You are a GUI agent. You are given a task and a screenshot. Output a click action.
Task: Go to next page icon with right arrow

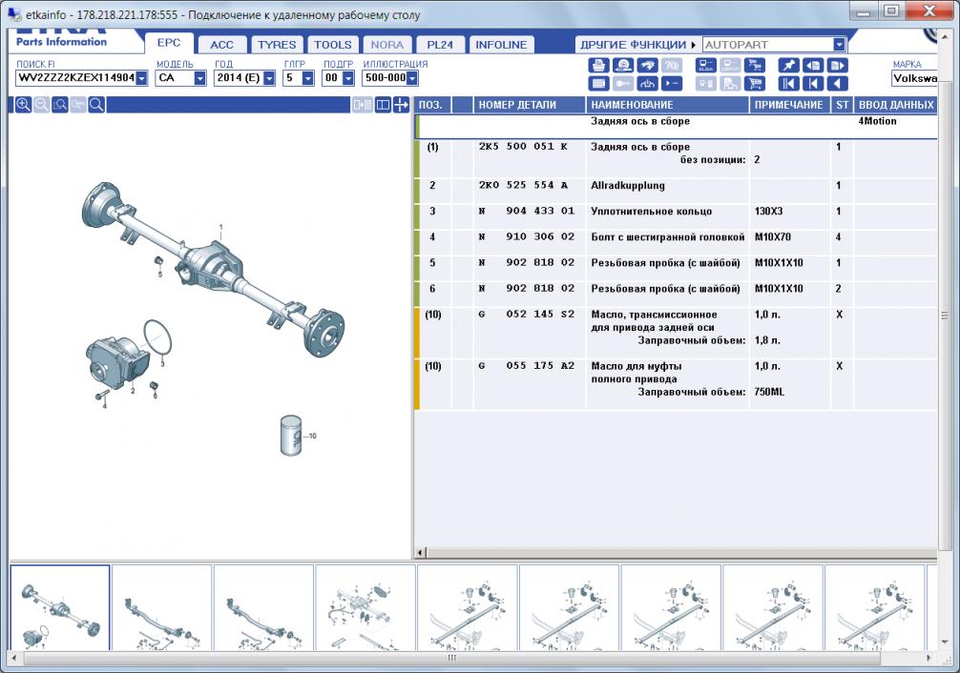point(837,66)
